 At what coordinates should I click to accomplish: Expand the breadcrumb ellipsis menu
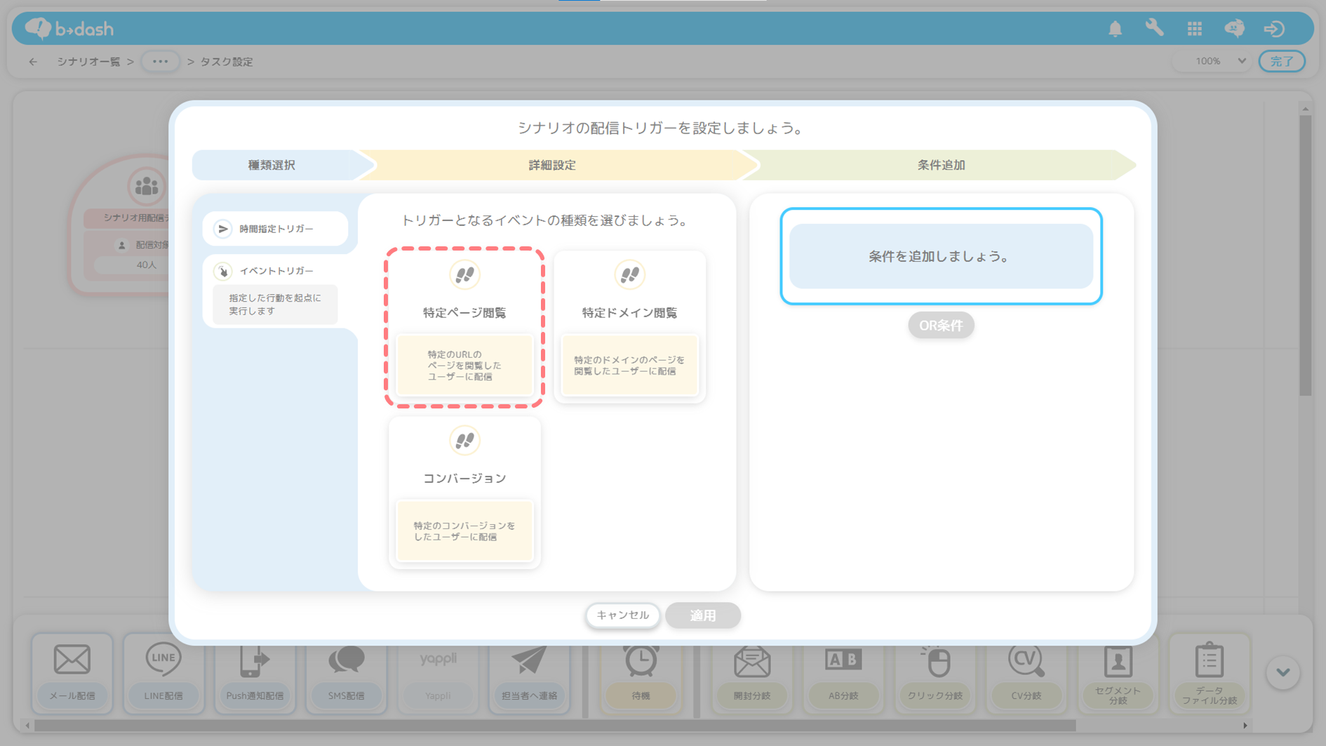pyautogui.click(x=160, y=62)
